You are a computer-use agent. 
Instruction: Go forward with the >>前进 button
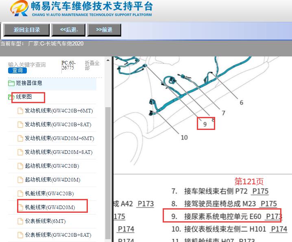(104, 30)
